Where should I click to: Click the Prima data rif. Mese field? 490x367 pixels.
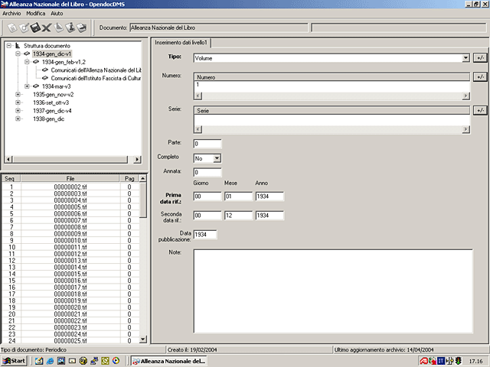(x=238, y=196)
